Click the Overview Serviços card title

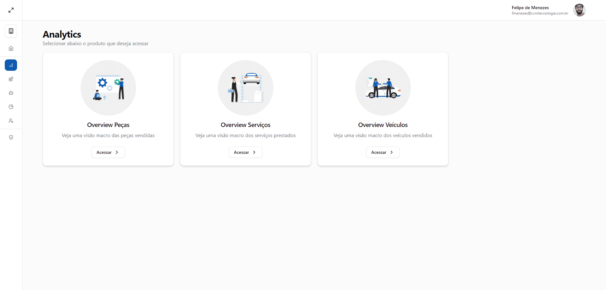click(246, 125)
